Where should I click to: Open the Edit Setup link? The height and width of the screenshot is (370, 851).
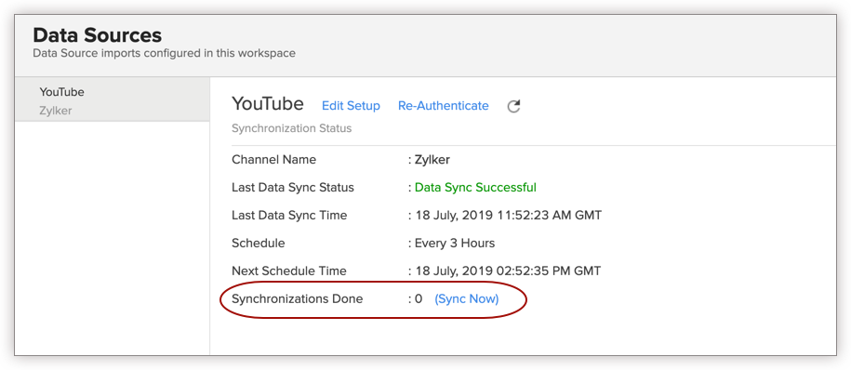[351, 106]
